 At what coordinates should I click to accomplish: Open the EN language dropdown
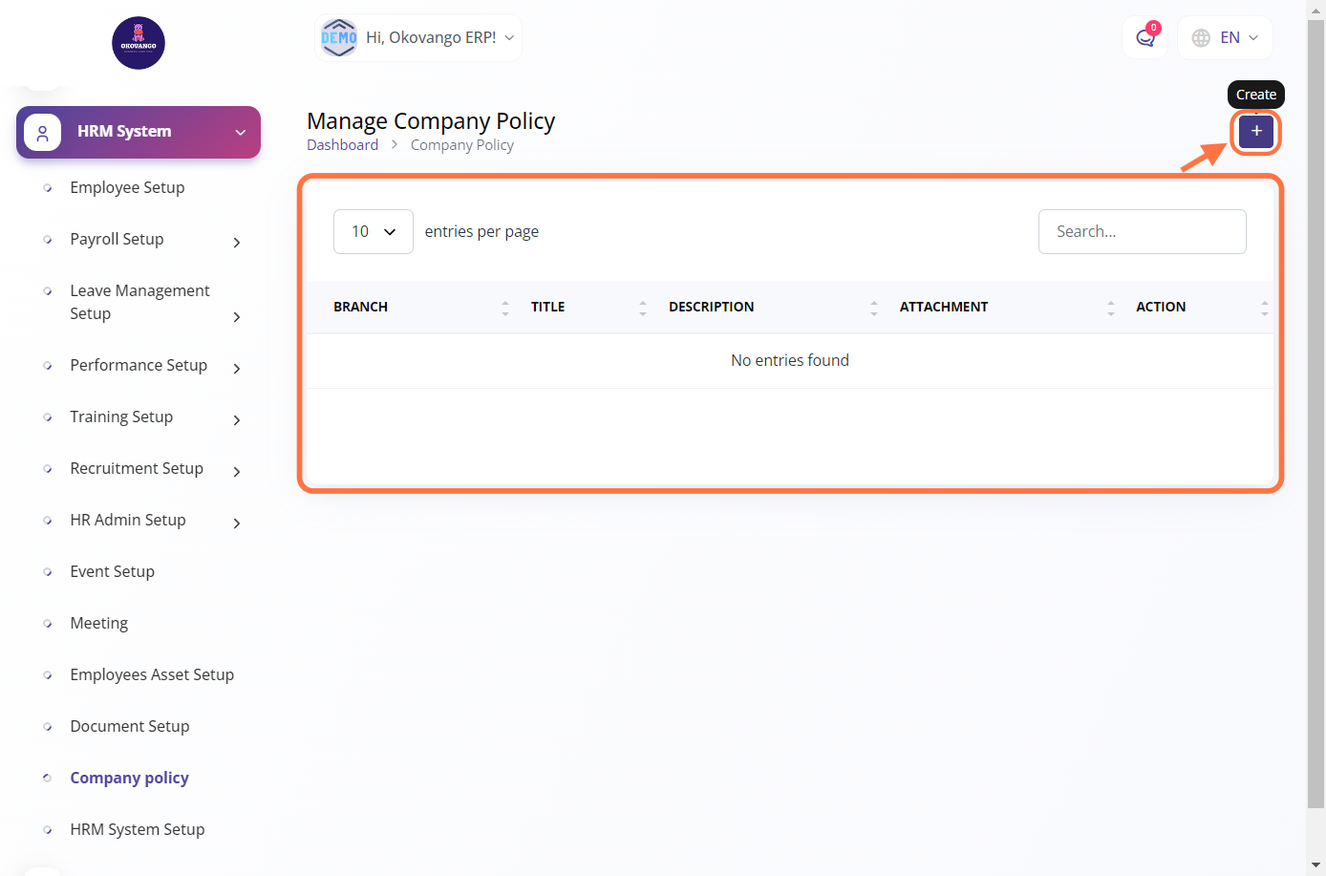1226,38
